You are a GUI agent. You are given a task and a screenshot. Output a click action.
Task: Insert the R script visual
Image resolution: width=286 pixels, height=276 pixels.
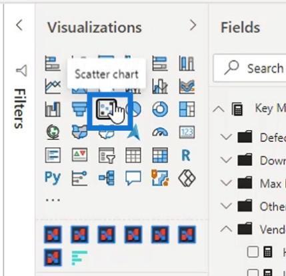tap(186, 155)
